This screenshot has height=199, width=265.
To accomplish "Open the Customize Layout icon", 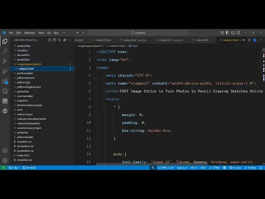I will (222, 33).
